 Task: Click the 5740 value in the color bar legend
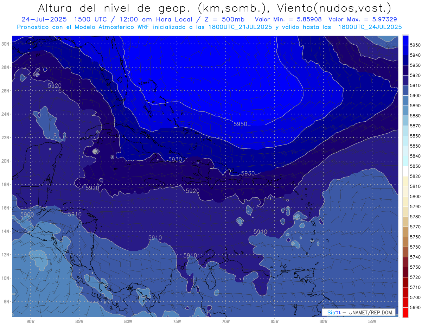(x=415, y=257)
